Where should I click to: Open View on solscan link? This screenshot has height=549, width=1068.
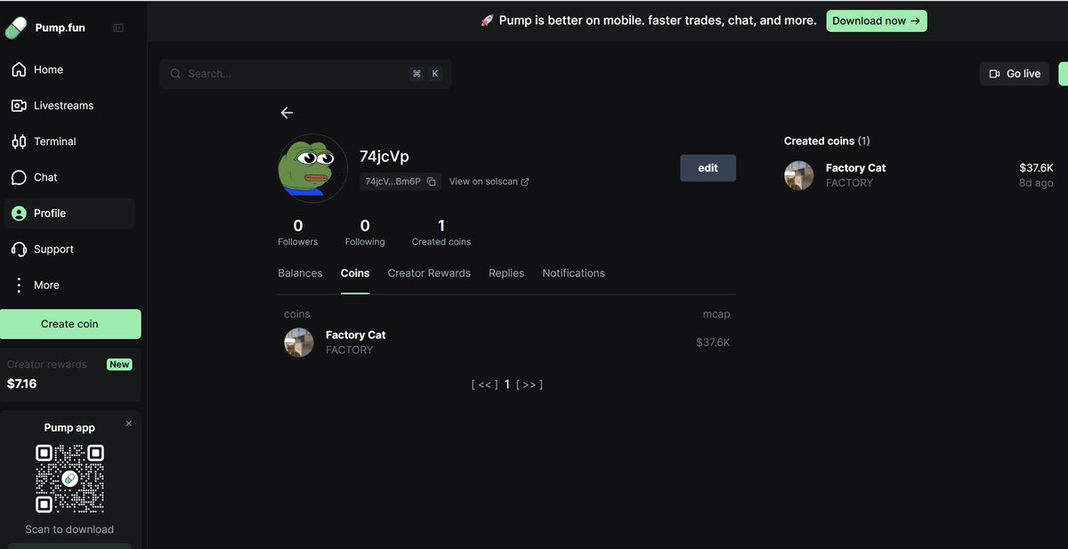click(489, 182)
